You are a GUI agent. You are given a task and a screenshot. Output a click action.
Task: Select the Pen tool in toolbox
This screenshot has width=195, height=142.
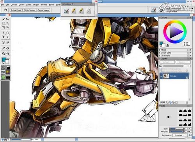pos(4,33)
